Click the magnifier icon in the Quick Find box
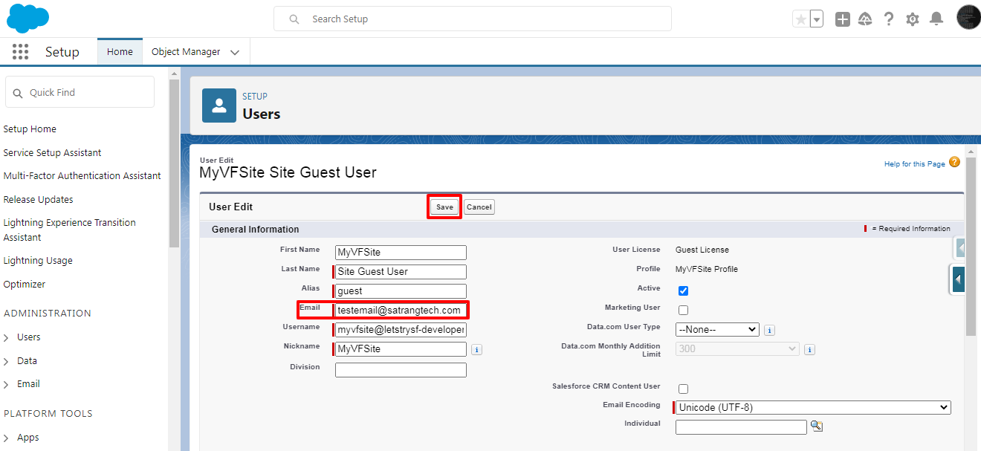The width and height of the screenshot is (981, 451). [18, 93]
